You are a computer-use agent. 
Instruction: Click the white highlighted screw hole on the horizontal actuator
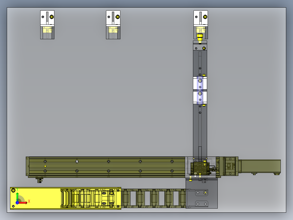pos(77,161)
